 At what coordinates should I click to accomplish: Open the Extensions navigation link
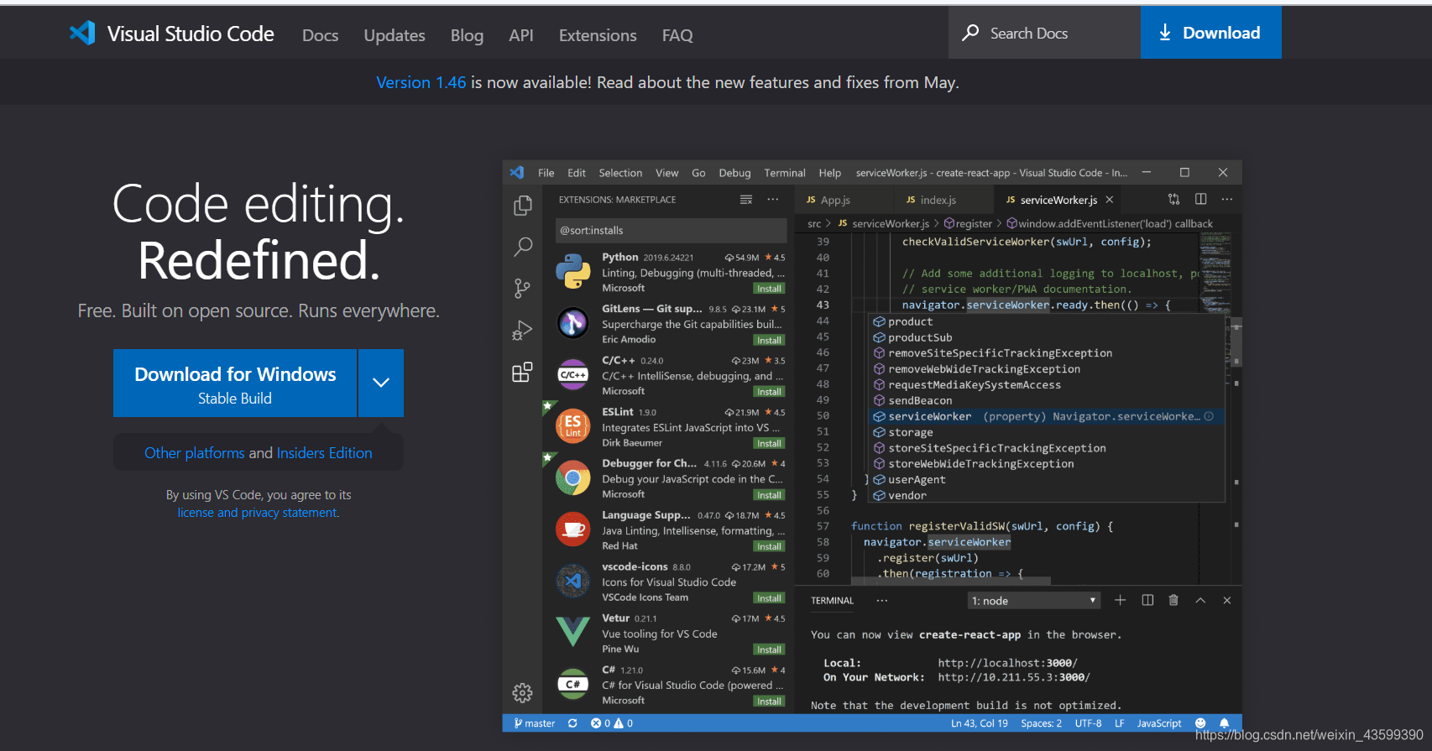pos(598,35)
